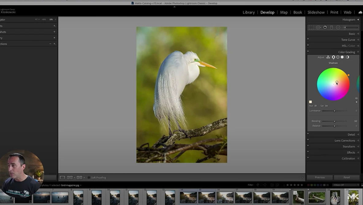
Task: Remove collection with the minus icon
Action: tap(50, 44)
